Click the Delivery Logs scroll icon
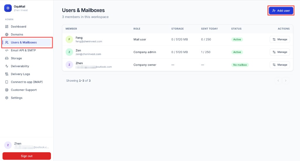The image size is (300, 161). pyautogui.click(x=7, y=74)
